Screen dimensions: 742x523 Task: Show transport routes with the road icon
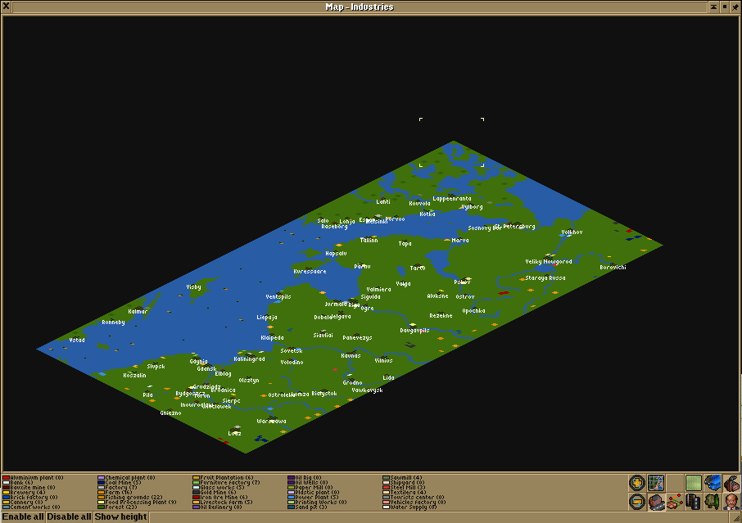coord(694,502)
